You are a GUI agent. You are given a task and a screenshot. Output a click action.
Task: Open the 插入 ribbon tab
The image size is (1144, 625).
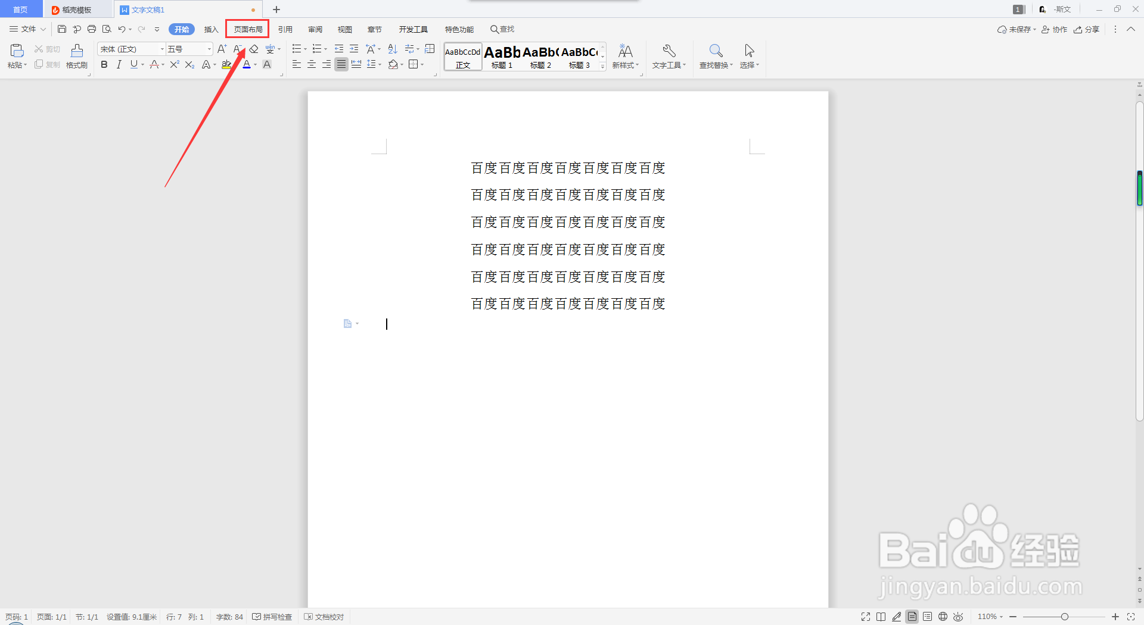click(x=212, y=29)
